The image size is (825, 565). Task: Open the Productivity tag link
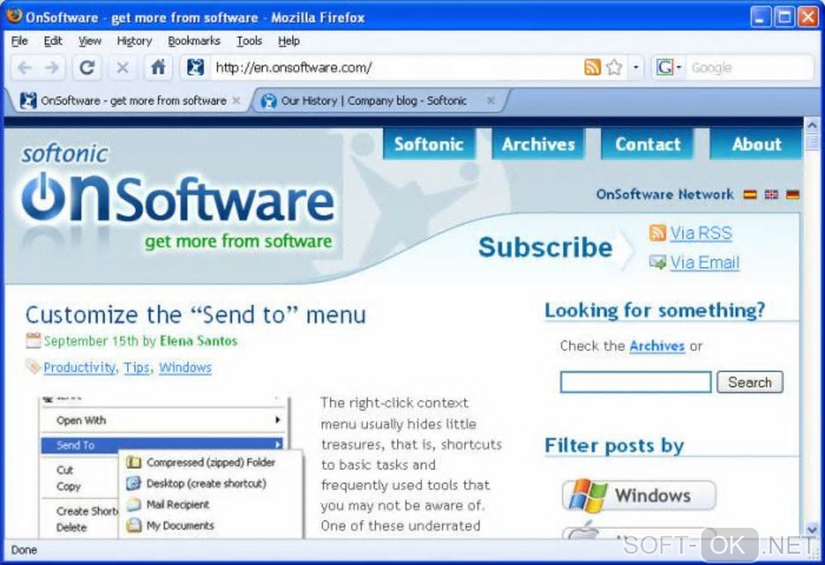click(79, 368)
